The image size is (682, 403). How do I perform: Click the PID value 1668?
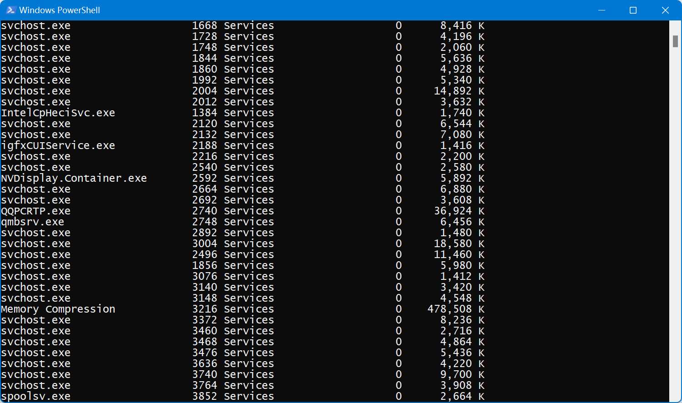(205, 25)
